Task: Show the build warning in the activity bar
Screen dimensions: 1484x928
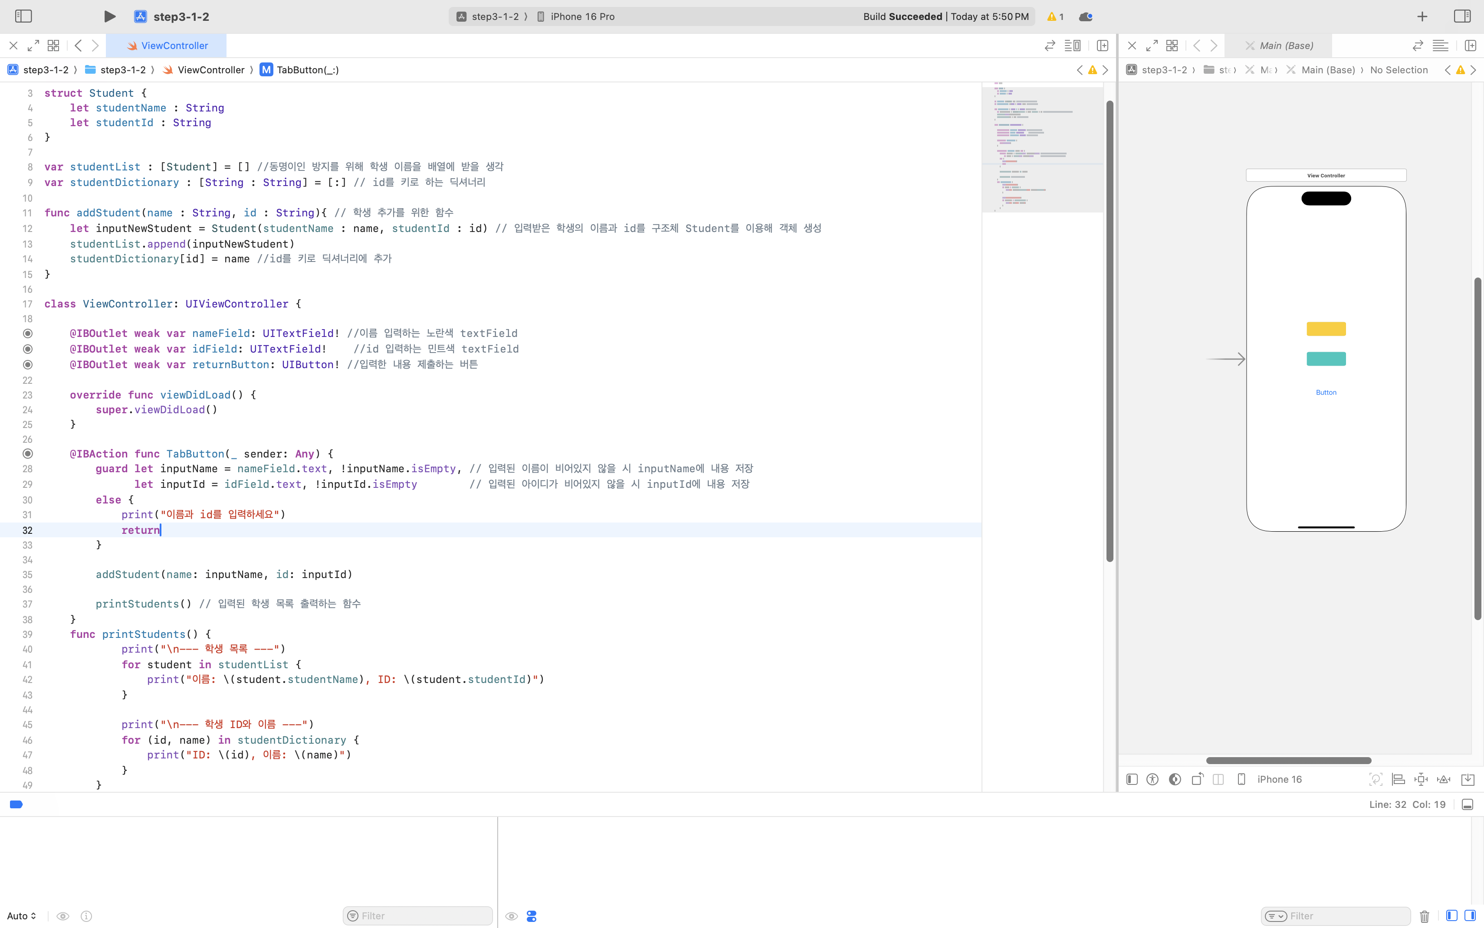Action: (x=1055, y=16)
